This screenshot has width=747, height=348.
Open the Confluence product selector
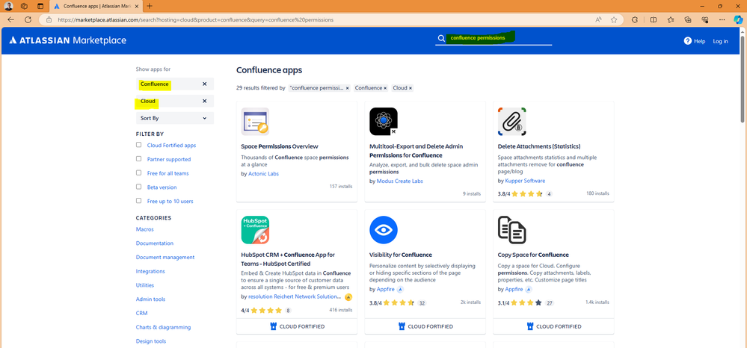(175, 84)
